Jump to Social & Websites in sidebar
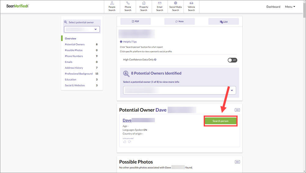Image resolution: width=306 pixels, height=173 pixels. click(75, 85)
